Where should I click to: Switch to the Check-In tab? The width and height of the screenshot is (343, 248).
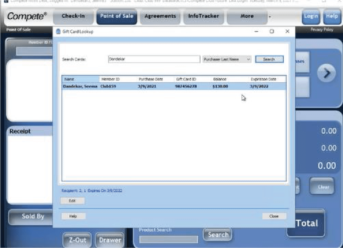click(73, 16)
